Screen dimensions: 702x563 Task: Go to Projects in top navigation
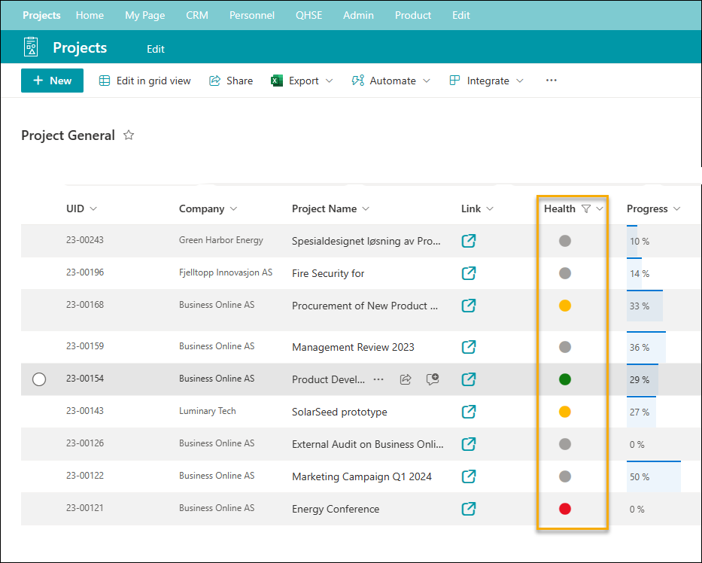(x=41, y=15)
